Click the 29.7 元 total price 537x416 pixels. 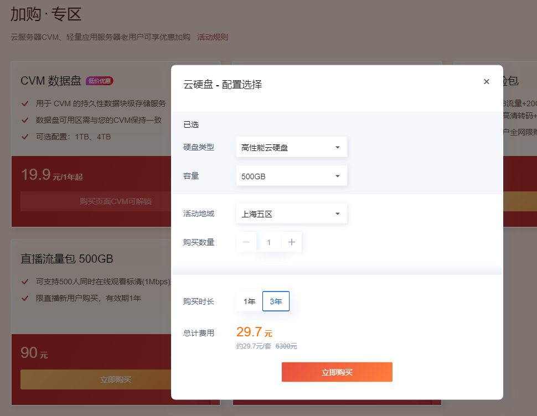[254, 332]
